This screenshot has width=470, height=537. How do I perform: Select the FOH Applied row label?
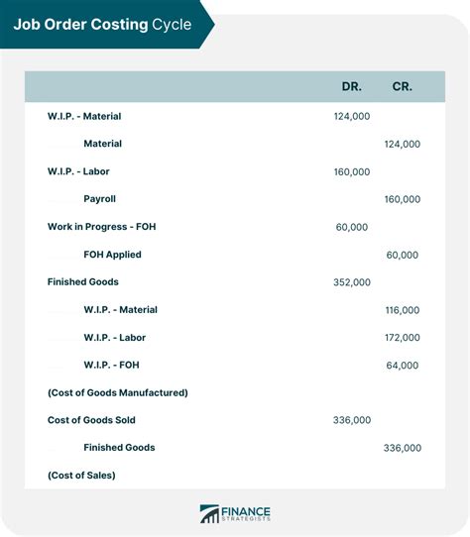112,255
